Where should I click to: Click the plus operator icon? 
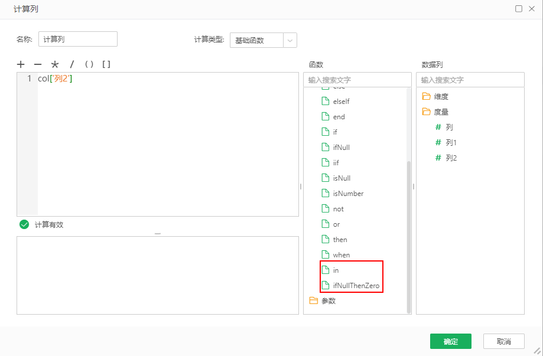21,64
